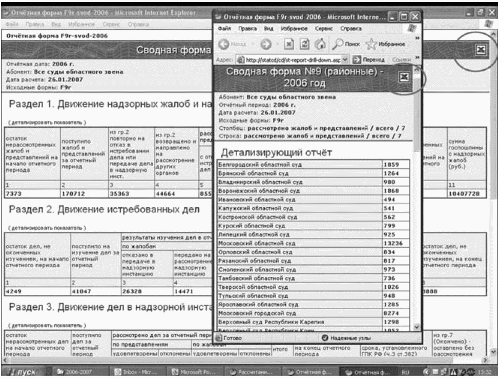Open Справка menu in background main window

(x=138, y=24)
